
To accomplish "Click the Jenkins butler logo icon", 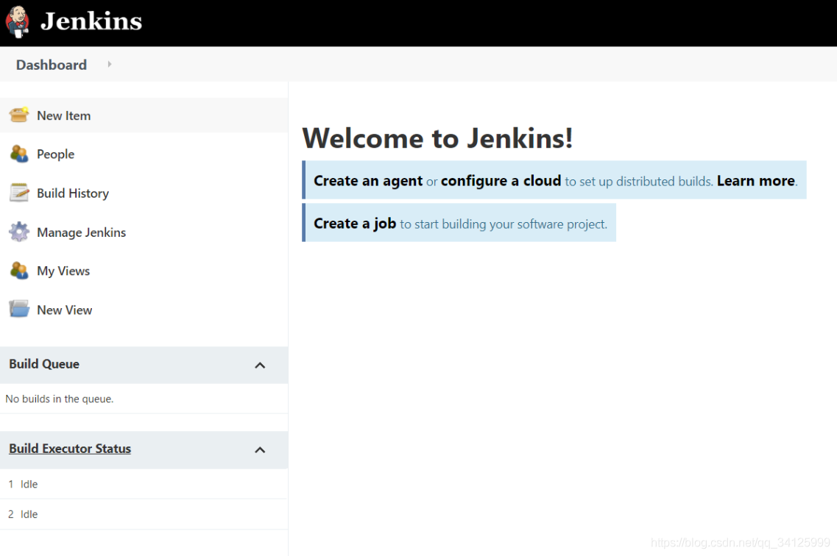I will tap(18, 21).
